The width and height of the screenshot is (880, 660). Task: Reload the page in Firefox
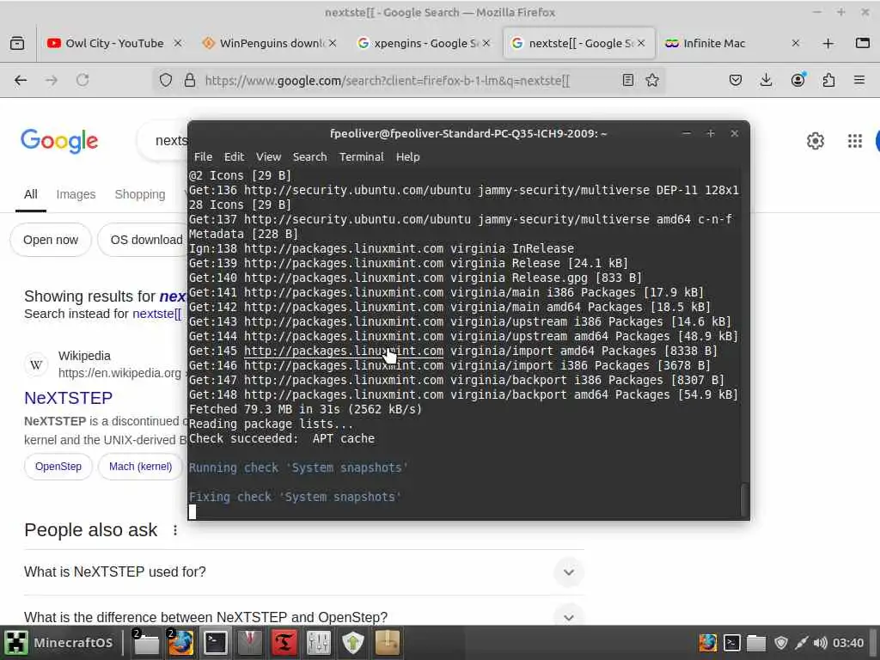tap(82, 80)
